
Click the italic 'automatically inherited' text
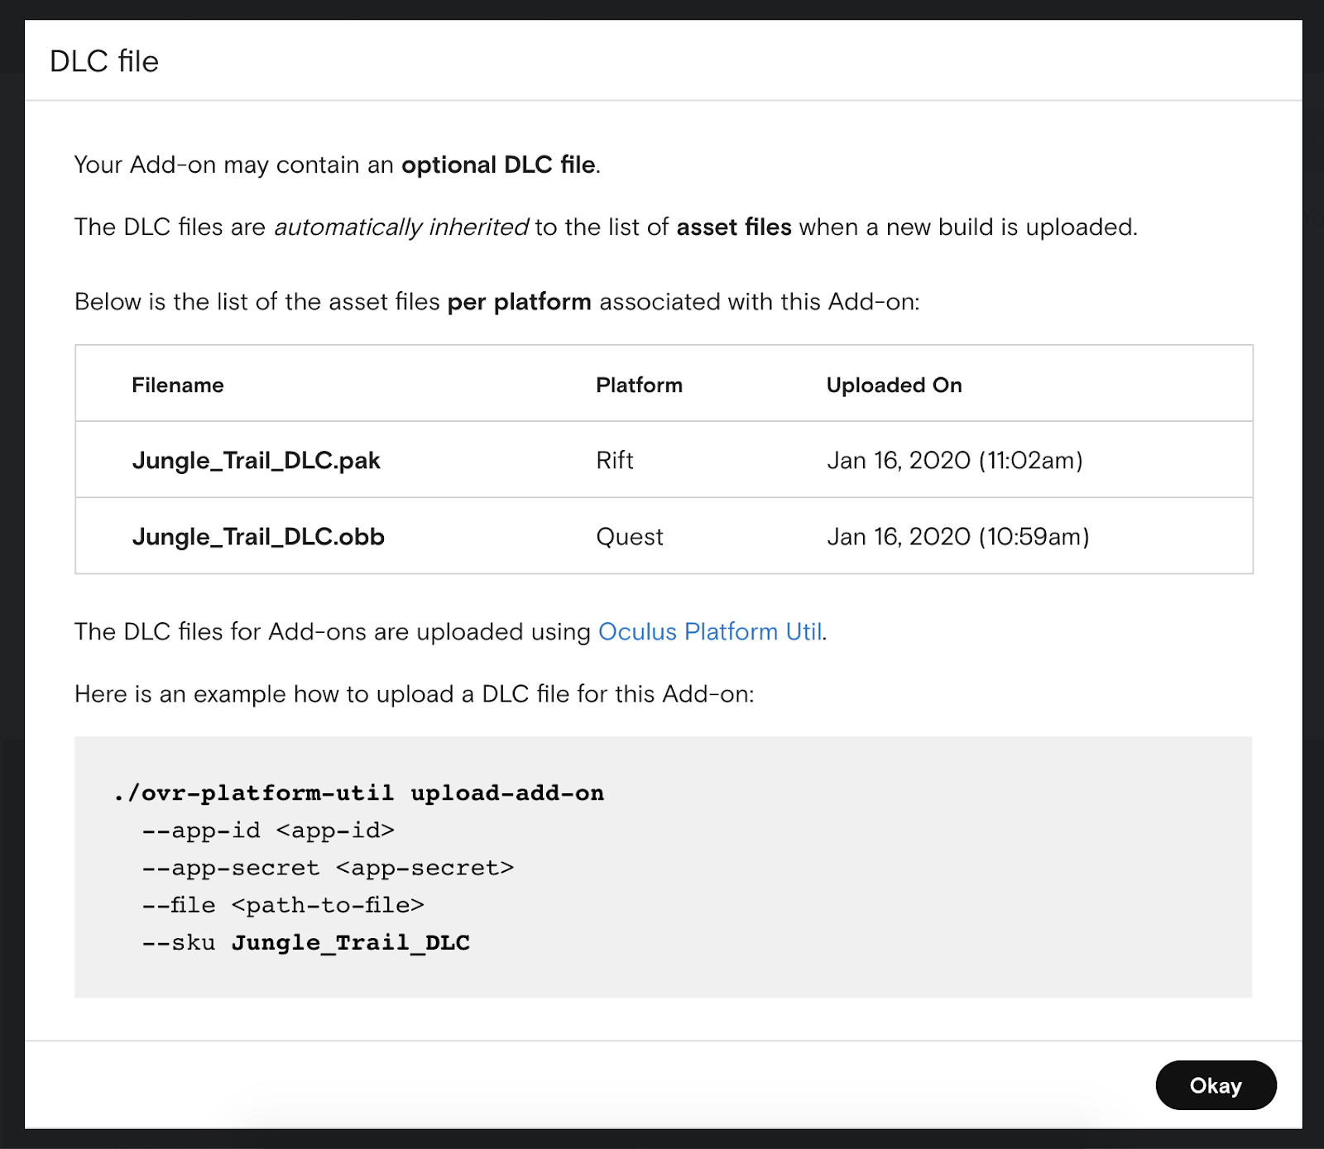tap(401, 227)
